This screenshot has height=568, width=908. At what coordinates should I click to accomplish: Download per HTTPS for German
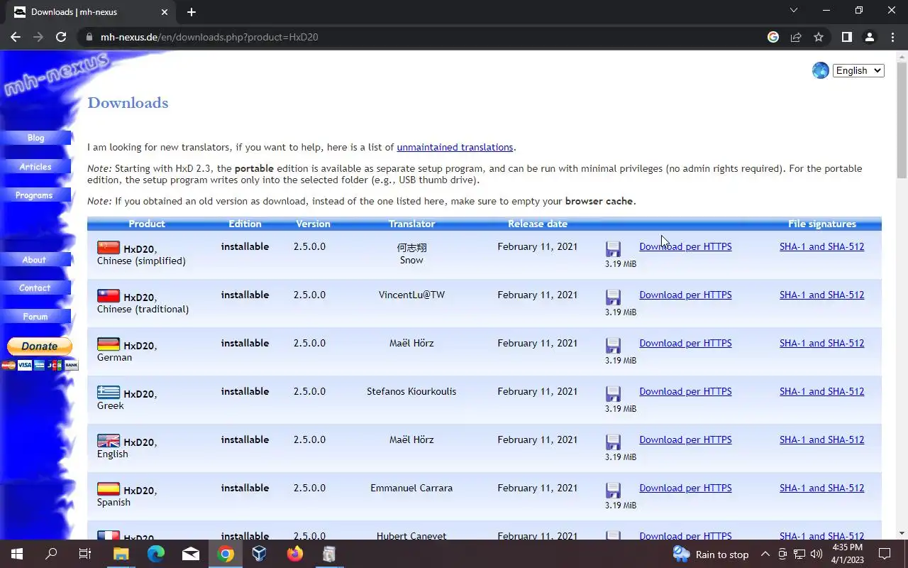pos(685,343)
